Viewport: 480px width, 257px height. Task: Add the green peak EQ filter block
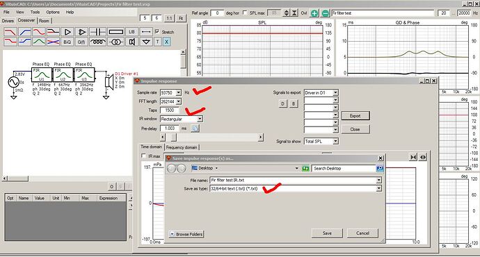39,42
